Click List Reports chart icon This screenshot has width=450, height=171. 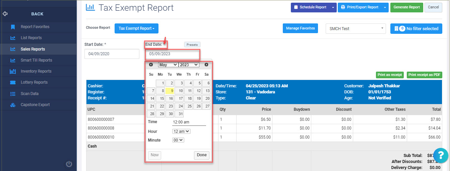coord(13,38)
